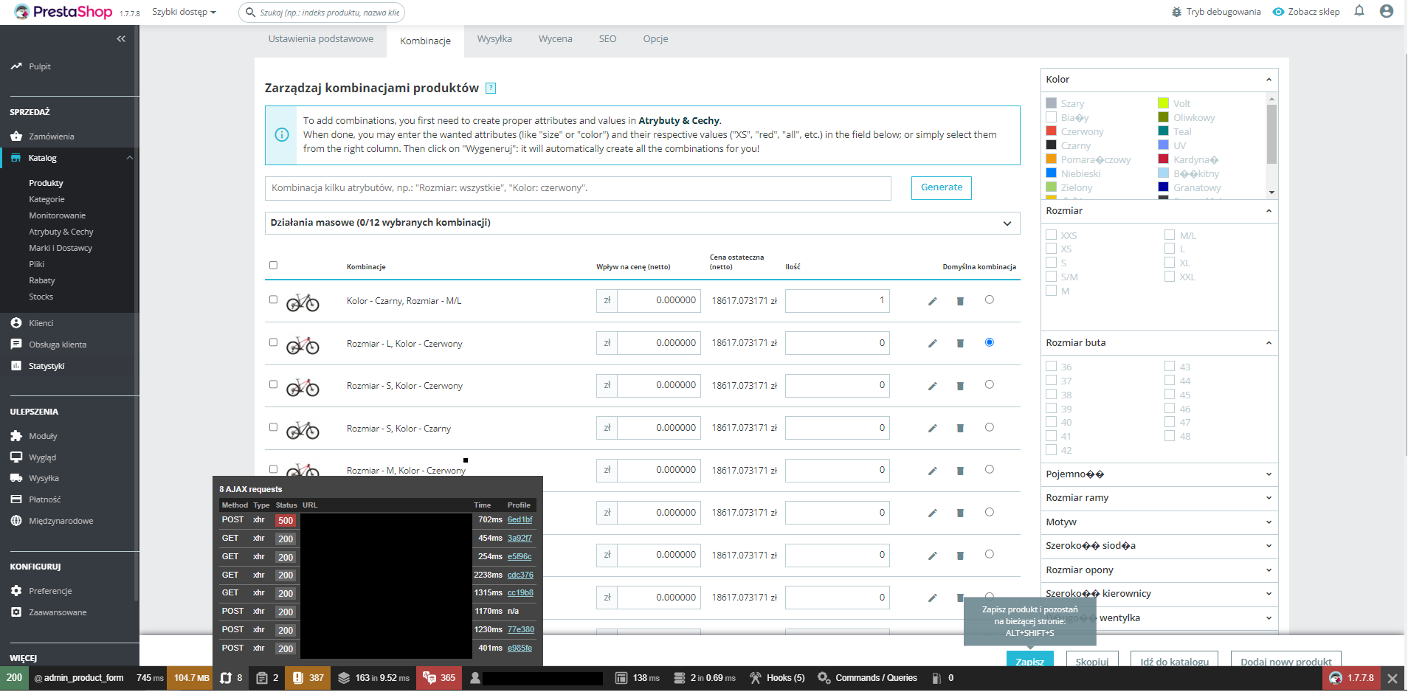1408x692 pixels.
Task: Click the Międzynarodowe globe icon
Action: [16, 521]
